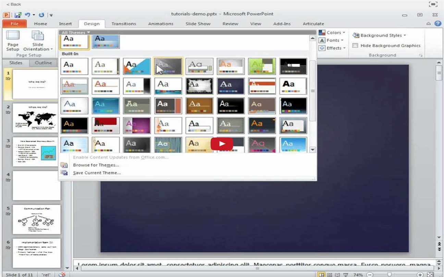Open the Customize Quick Access Toolbar dropdown

(51, 15)
